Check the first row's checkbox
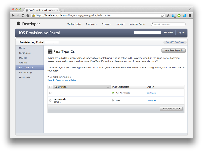Screen dimensions: 203x152 (x=50, y=93)
